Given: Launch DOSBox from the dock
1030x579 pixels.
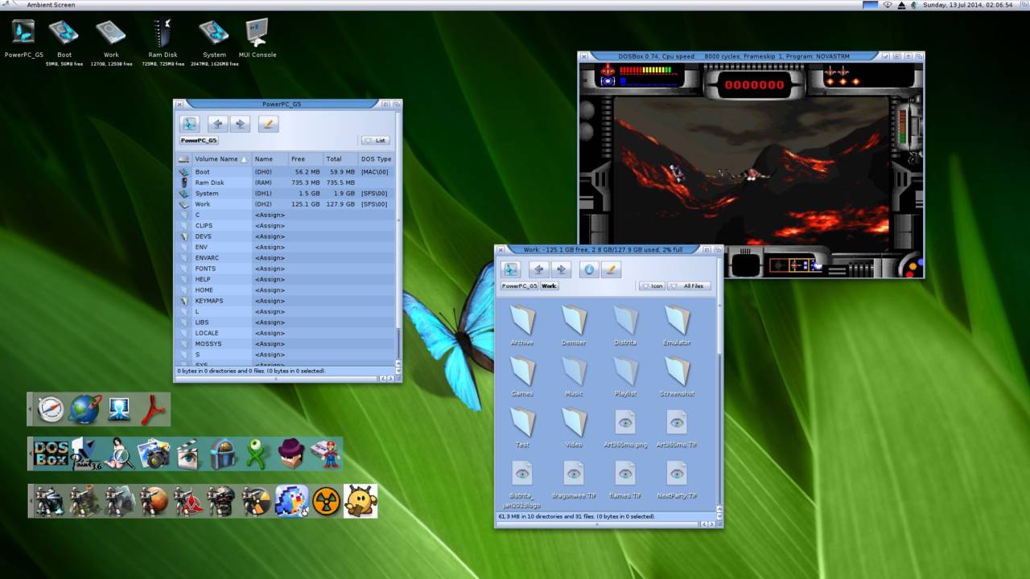Looking at the screenshot, I should click(x=51, y=454).
